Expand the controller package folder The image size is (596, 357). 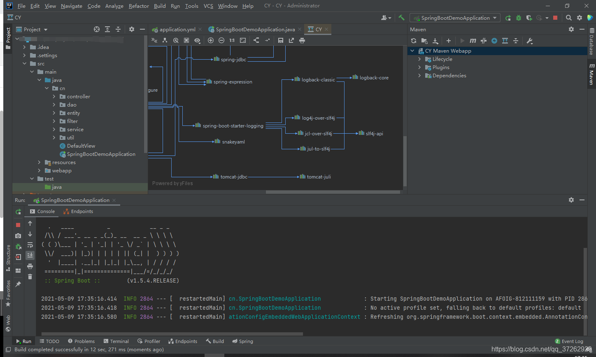(54, 97)
